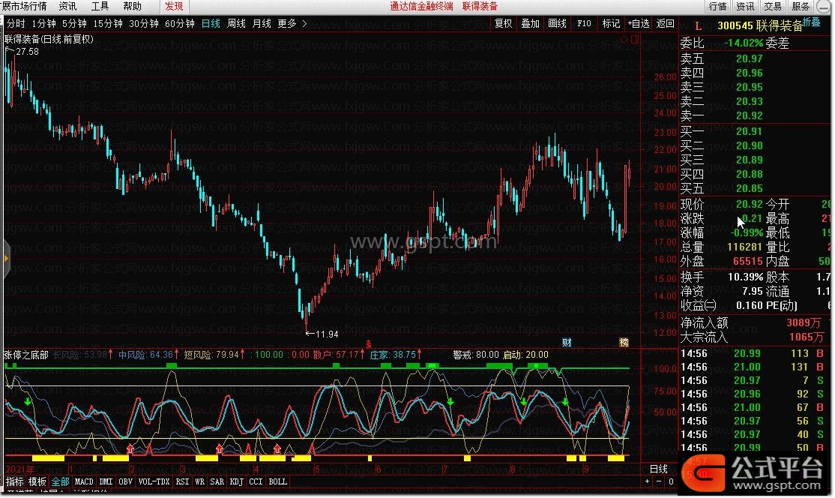Image resolution: width=835 pixels, height=498 pixels.
Task: Switch indicator to RSI
Action: coord(182,481)
